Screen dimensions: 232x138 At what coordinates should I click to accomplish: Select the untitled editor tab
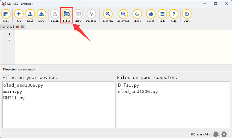(x=13, y=27)
